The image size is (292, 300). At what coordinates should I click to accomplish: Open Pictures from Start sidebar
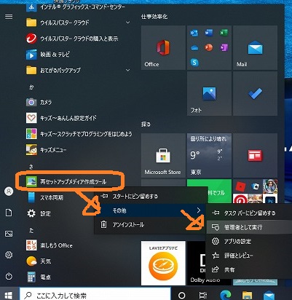click(x=9, y=234)
